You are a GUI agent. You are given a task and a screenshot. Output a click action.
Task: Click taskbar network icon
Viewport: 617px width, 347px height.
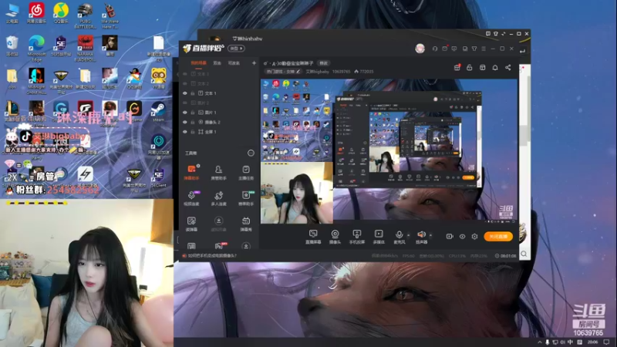tap(555, 342)
